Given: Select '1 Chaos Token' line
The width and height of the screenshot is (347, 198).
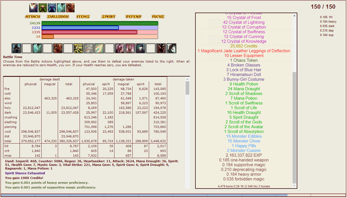Looking at the screenshot, I should [244, 60].
